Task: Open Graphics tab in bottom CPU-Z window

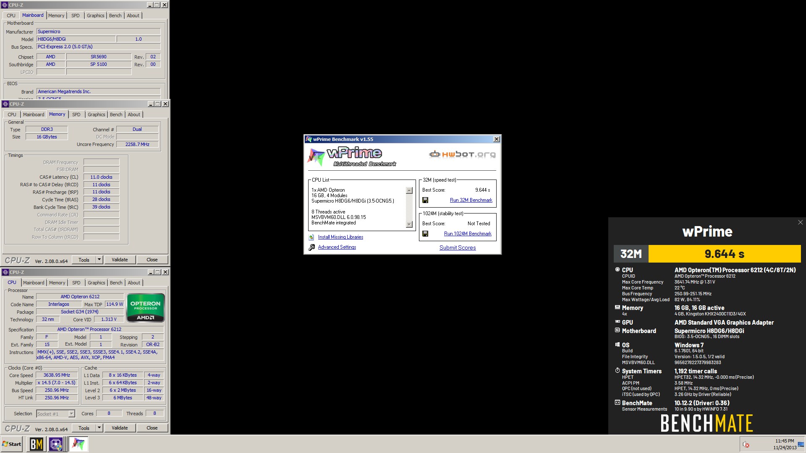Action: [97, 283]
